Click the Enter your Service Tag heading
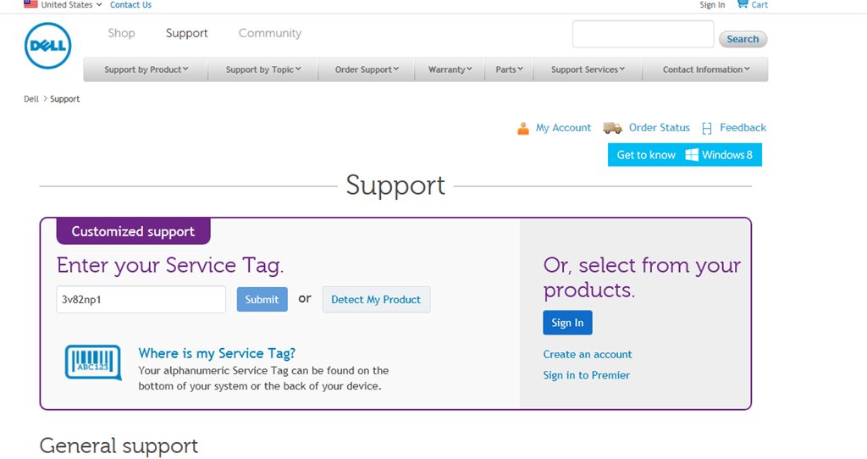 (169, 266)
